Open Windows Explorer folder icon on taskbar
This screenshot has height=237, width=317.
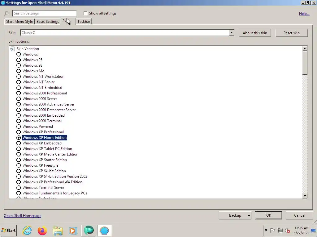click(x=58, y=231)
